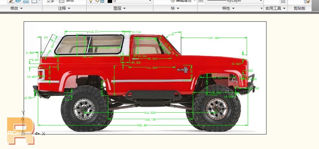This screenshot has height=149, width=319.
Task: Toggle layer on/off light bulb
Action: point(91,1)
